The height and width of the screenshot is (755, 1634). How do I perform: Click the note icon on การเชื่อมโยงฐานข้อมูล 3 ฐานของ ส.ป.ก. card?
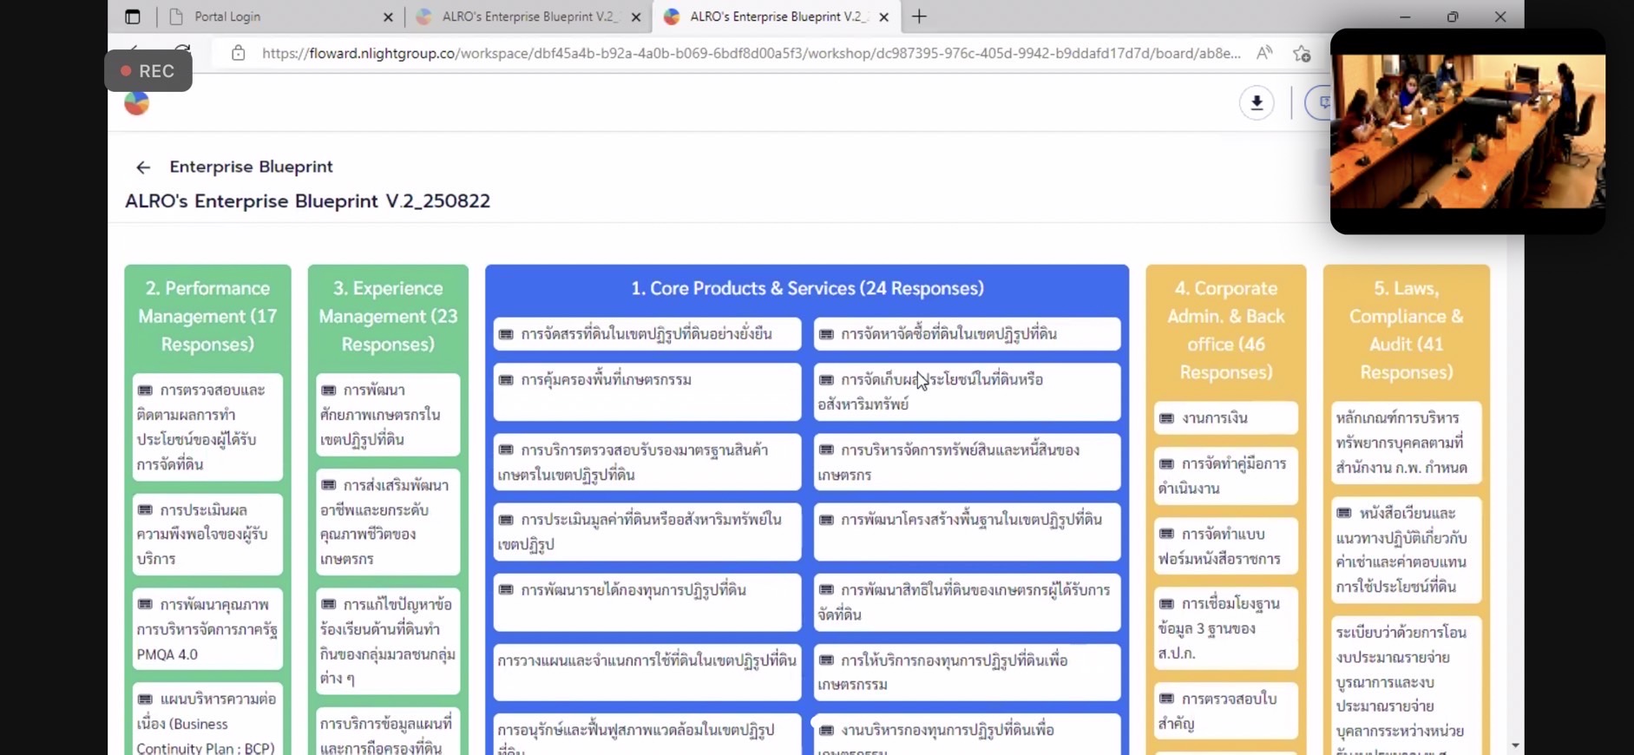(1166, 604)
